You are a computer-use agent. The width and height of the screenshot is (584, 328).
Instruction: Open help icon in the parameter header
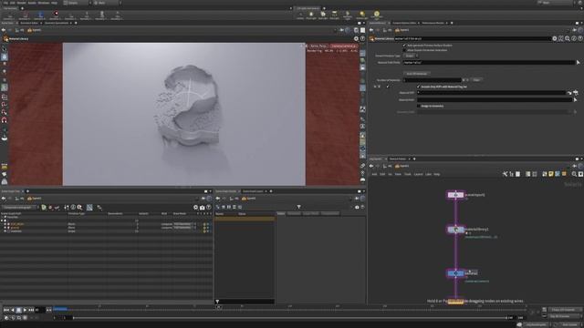580,38
